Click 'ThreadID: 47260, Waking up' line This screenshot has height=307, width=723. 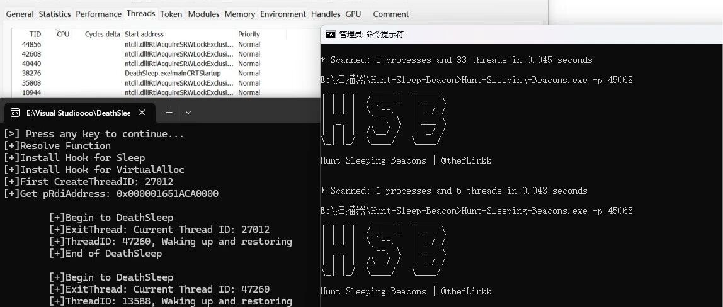pyautogui.click(x=171, y=242)
